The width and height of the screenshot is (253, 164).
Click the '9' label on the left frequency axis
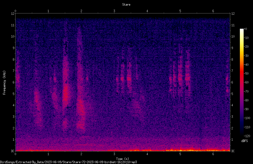coord(13,48)
